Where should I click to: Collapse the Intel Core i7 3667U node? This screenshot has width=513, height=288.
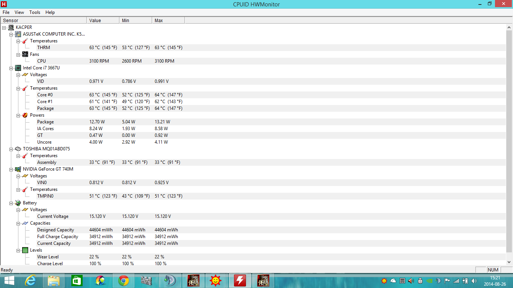(11, 68)
